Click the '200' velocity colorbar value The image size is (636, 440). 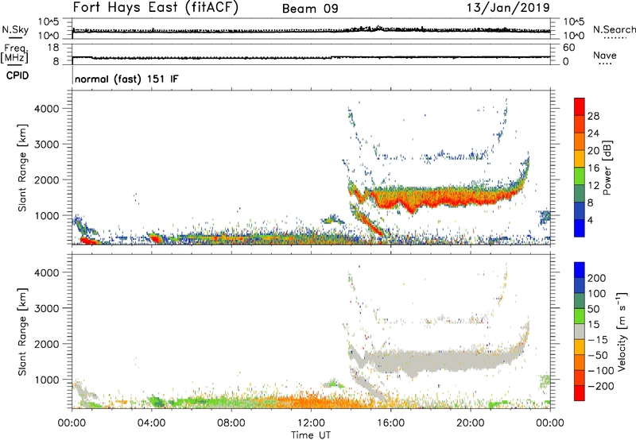(x=596, y=278)
